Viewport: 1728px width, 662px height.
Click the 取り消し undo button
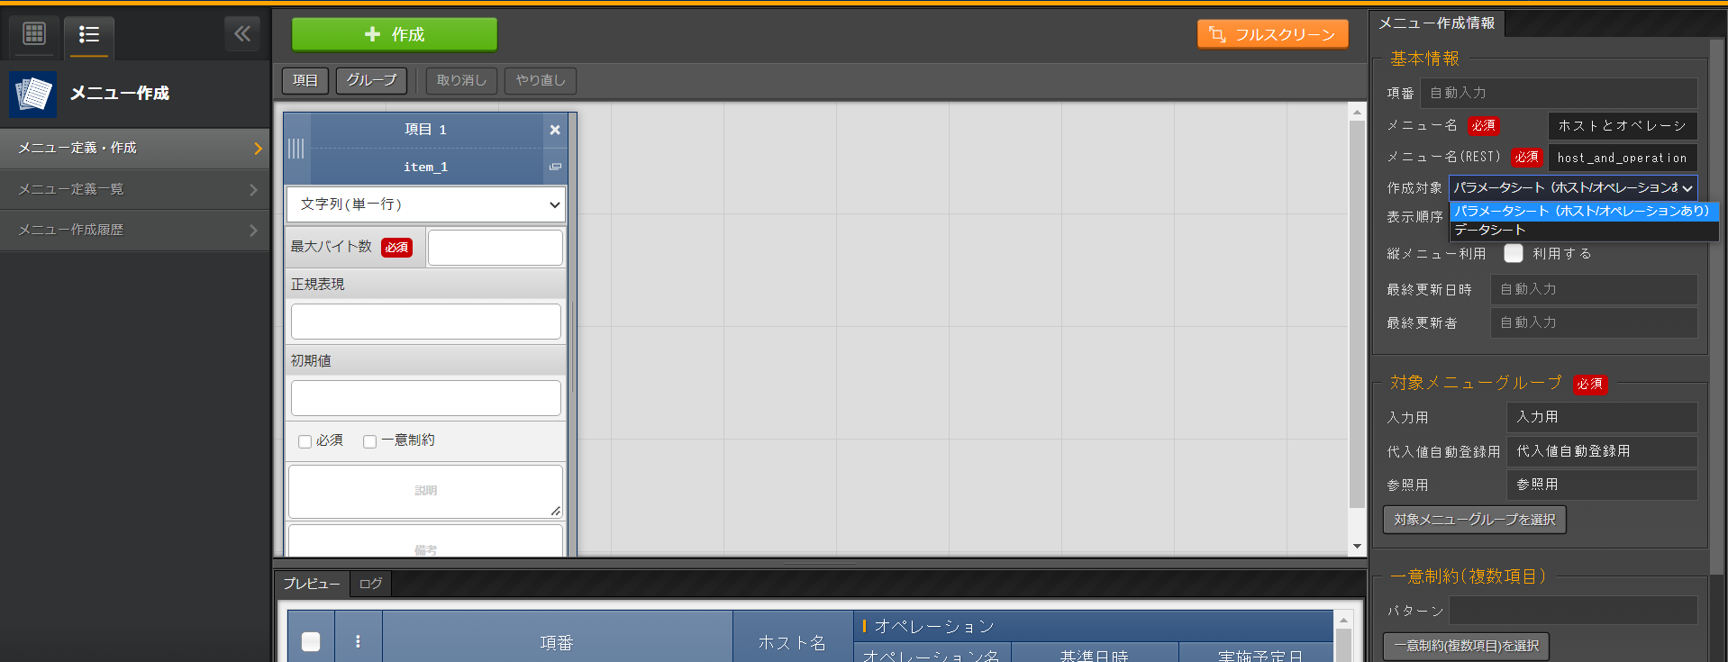coord(461,80)
